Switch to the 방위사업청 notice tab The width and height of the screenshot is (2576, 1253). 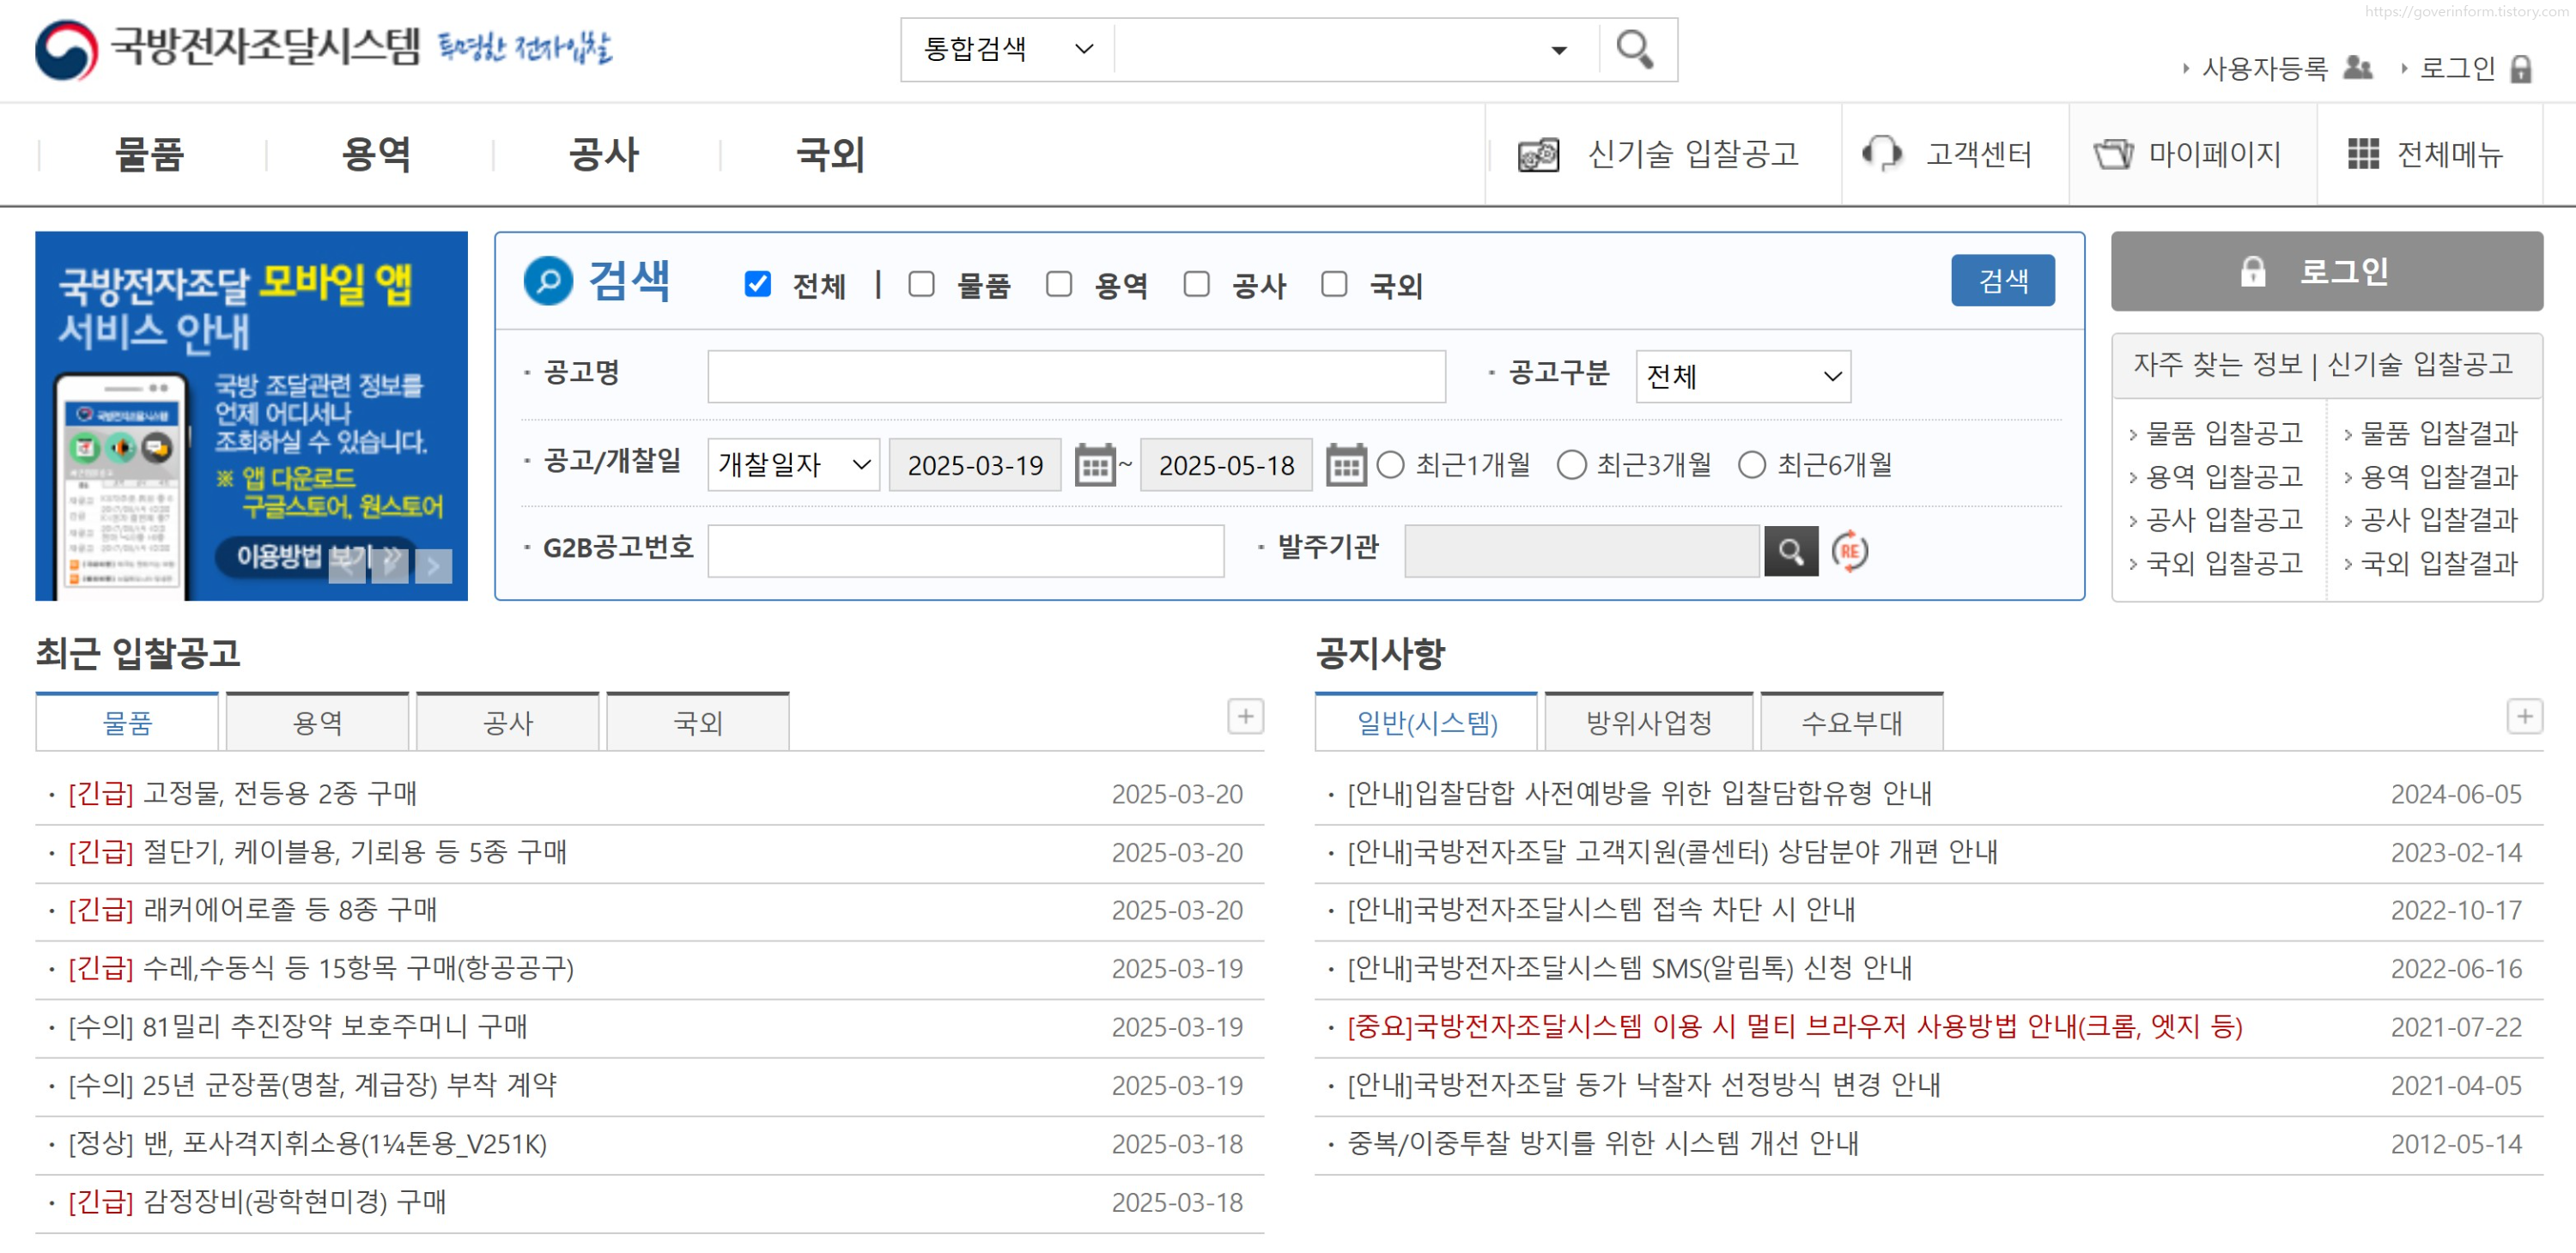coord(1648,723)
